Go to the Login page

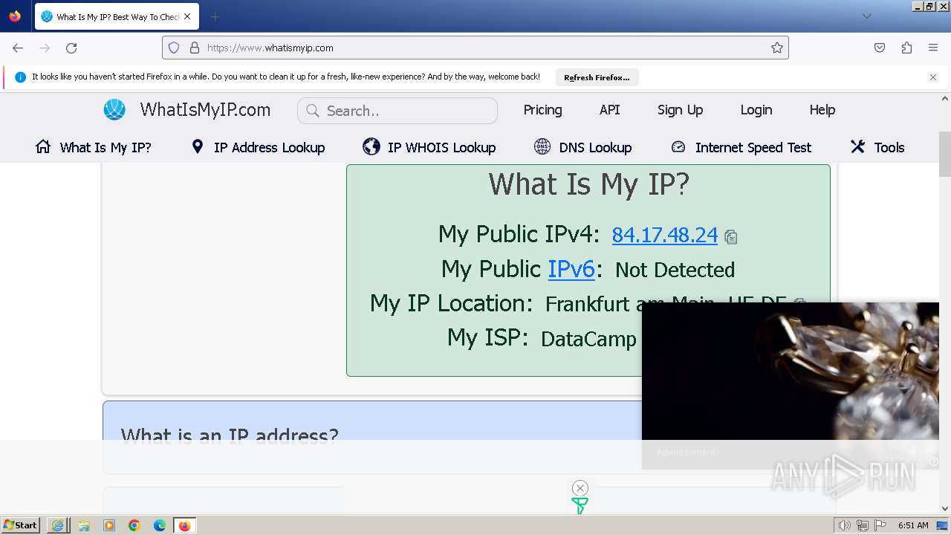pyautogui.click(x=756, y=110)
